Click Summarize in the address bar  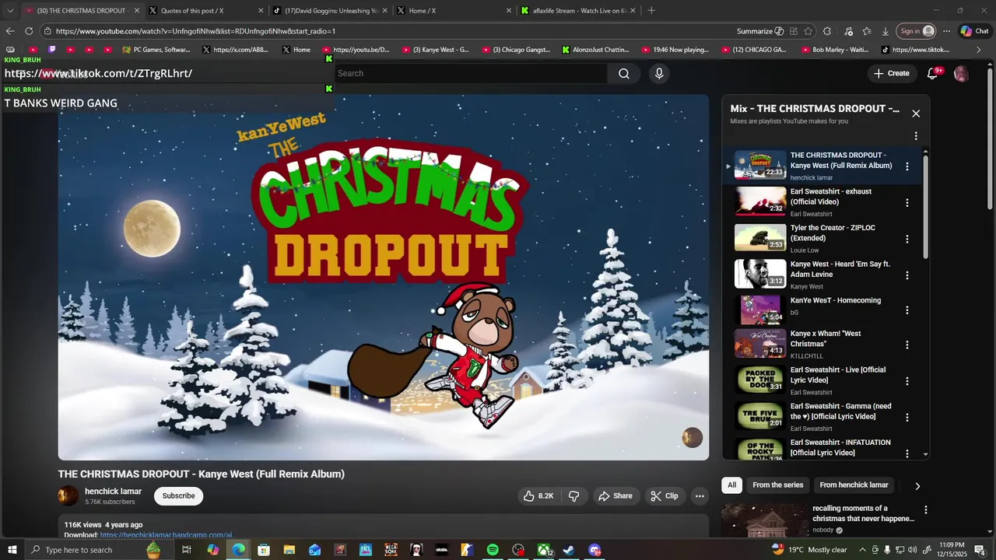pyautogui.click(x=760, y=31)
